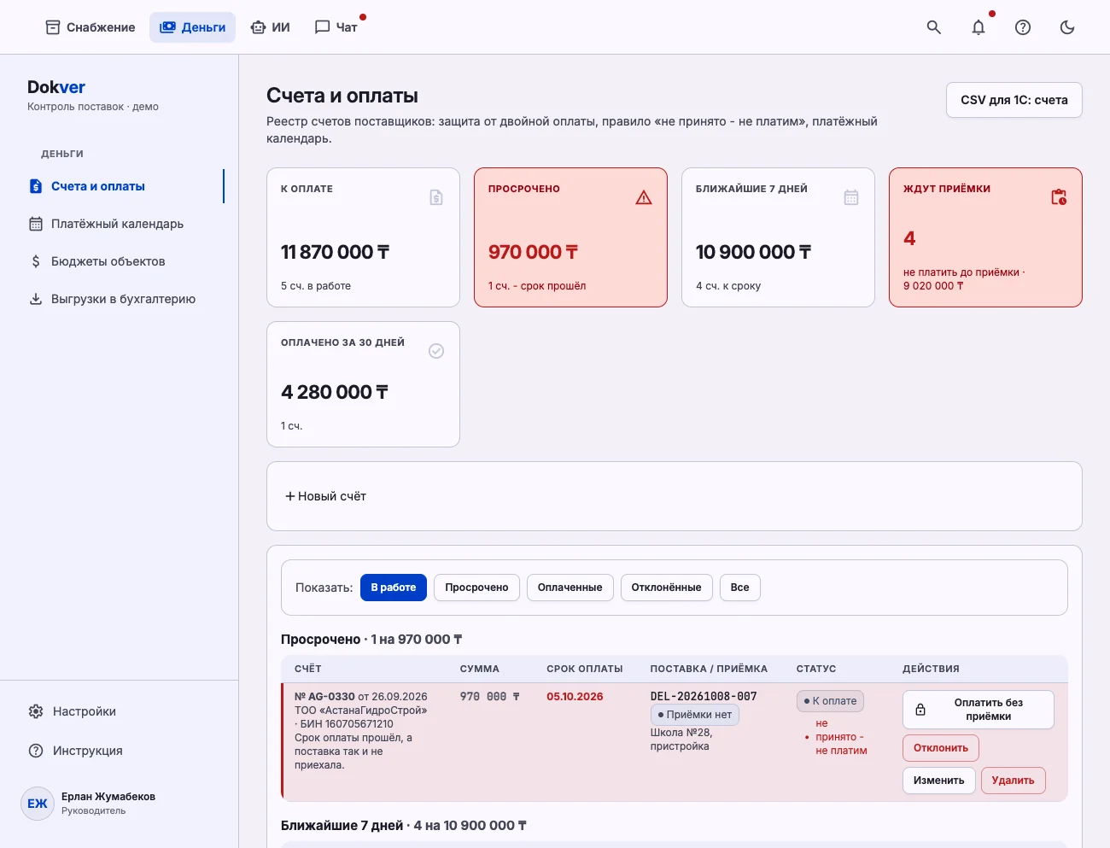Open the help question mark icon
The height and width of the screenshot is (848, 1110).
click(x=1023, y=27)
